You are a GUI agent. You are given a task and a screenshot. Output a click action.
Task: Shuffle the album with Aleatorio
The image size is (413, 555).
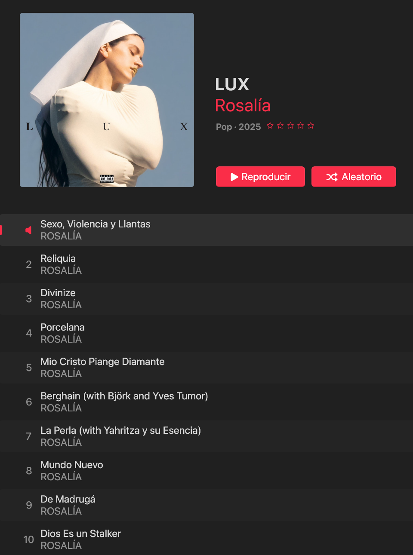click(354, 177)
